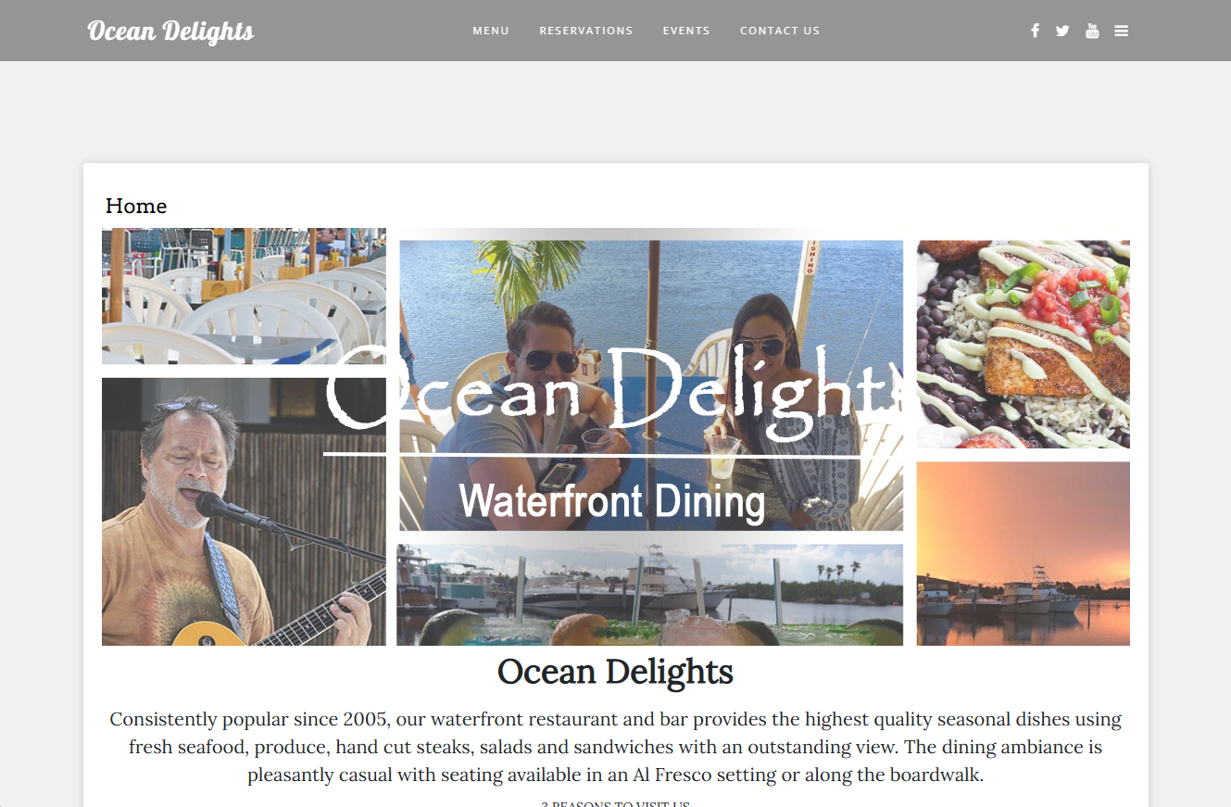Open the Events nav link
Image resolution: width=1231 pixels, height=807 pixels.
(x=686, y=31)
